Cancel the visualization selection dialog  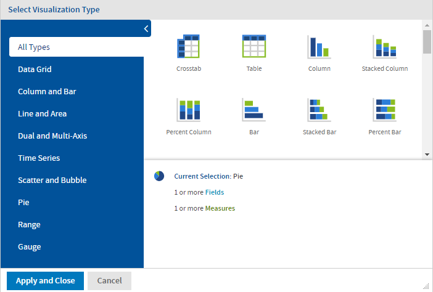(x=109, y=281)
